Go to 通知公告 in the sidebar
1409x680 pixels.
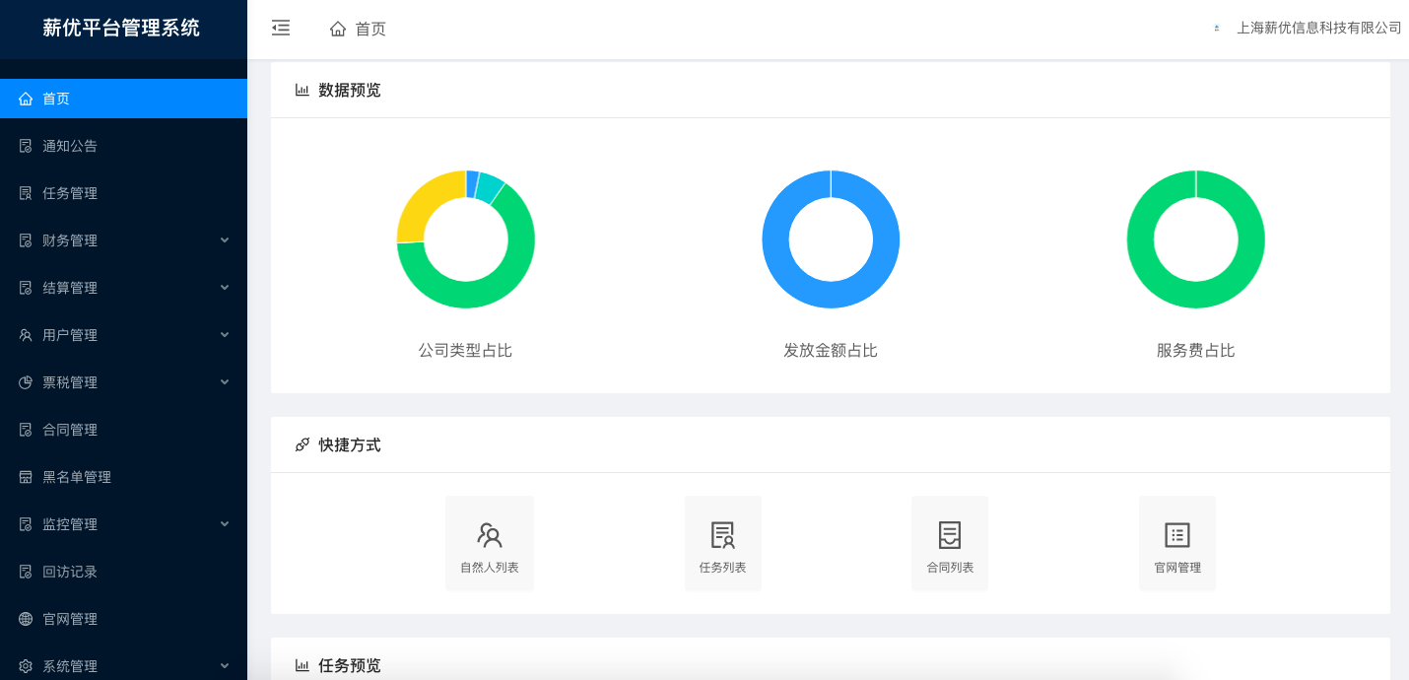(x=70, y=146)
